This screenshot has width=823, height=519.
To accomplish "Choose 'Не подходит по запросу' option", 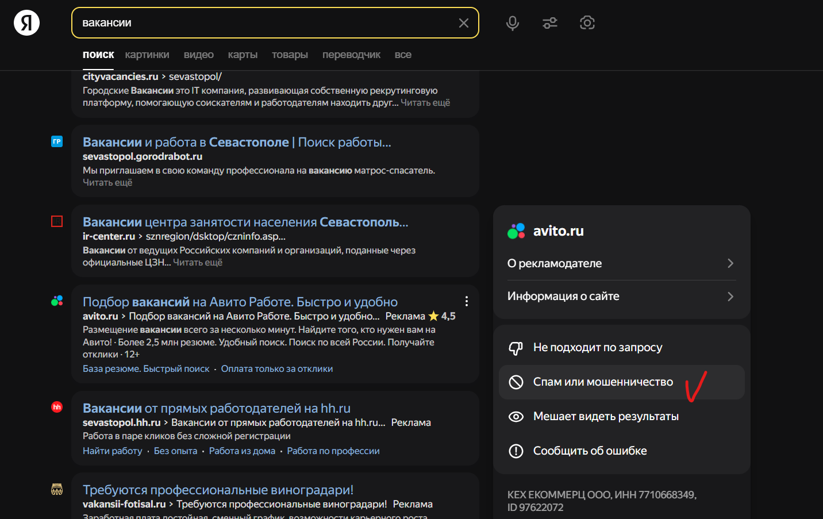I will (622, 348).
